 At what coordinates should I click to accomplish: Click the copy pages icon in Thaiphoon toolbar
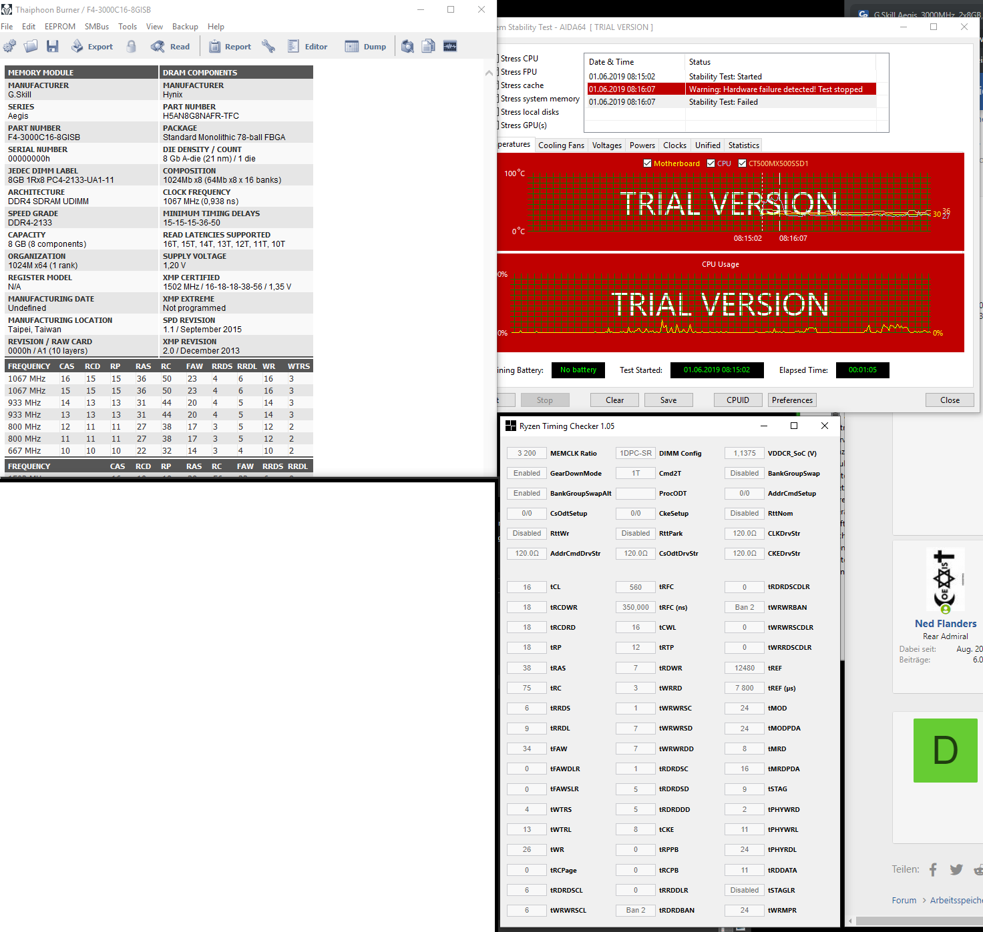(429, 46)
